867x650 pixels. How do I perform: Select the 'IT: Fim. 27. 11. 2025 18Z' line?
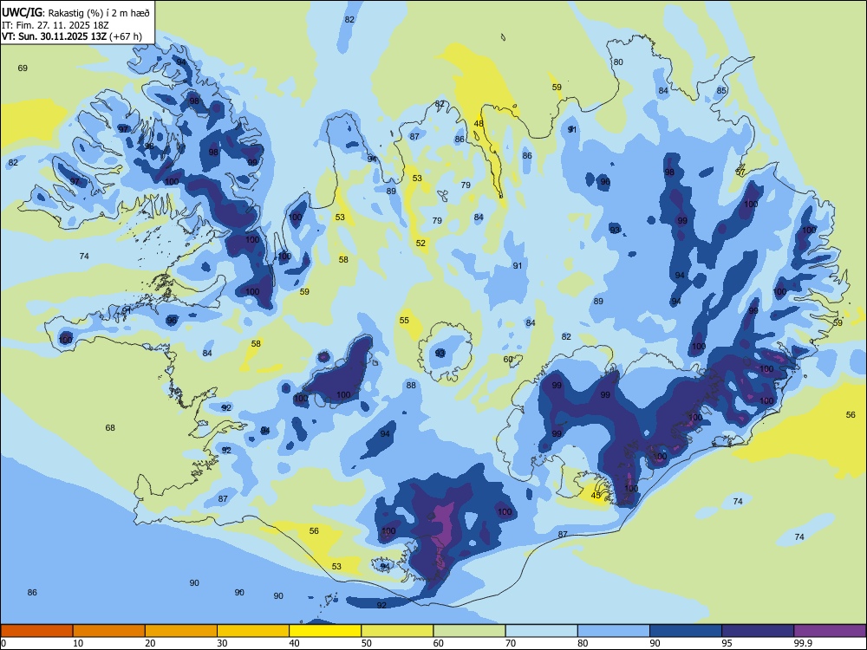pyautogui.click(x=55, y=25)
